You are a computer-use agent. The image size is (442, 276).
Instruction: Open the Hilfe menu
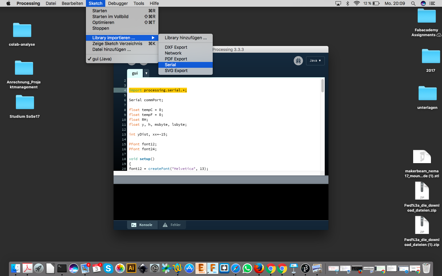(x=154, y=3)
